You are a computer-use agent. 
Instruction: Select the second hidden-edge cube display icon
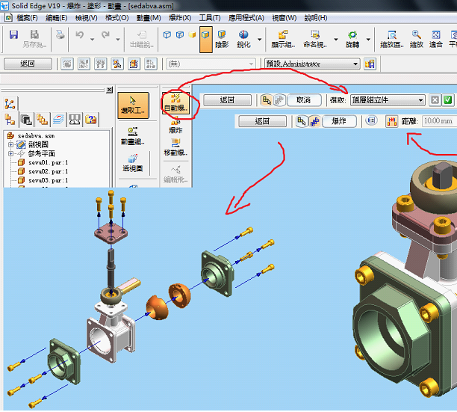coord(180,35)
